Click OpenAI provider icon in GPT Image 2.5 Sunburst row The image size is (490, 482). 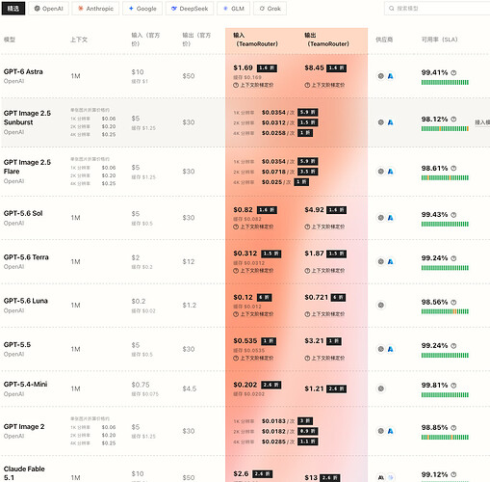click(x=380, y=122)
